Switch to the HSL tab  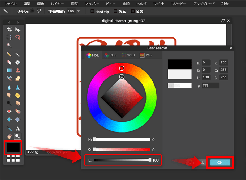93,55
